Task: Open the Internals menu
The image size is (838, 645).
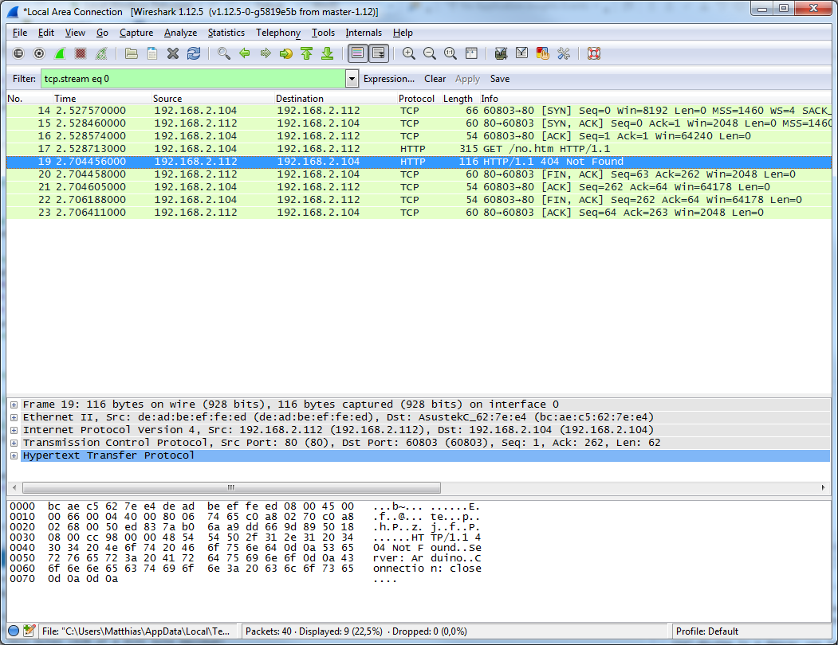Action: click(364, 33)
